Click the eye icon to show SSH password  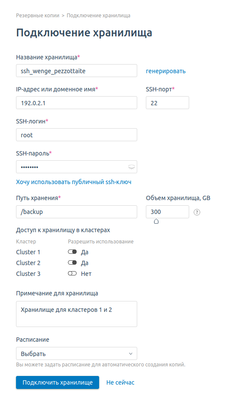tap(132, 167)
